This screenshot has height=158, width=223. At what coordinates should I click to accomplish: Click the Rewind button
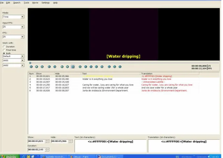pos(62,67)
